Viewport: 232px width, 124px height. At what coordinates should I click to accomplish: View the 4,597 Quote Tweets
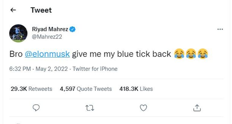click(86, 89)
